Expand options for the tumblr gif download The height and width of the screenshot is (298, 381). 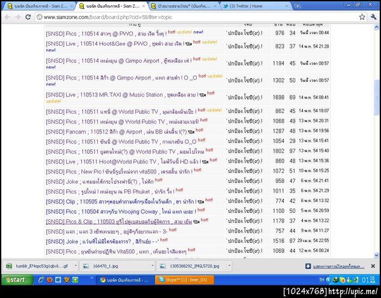tap(76, 266)
